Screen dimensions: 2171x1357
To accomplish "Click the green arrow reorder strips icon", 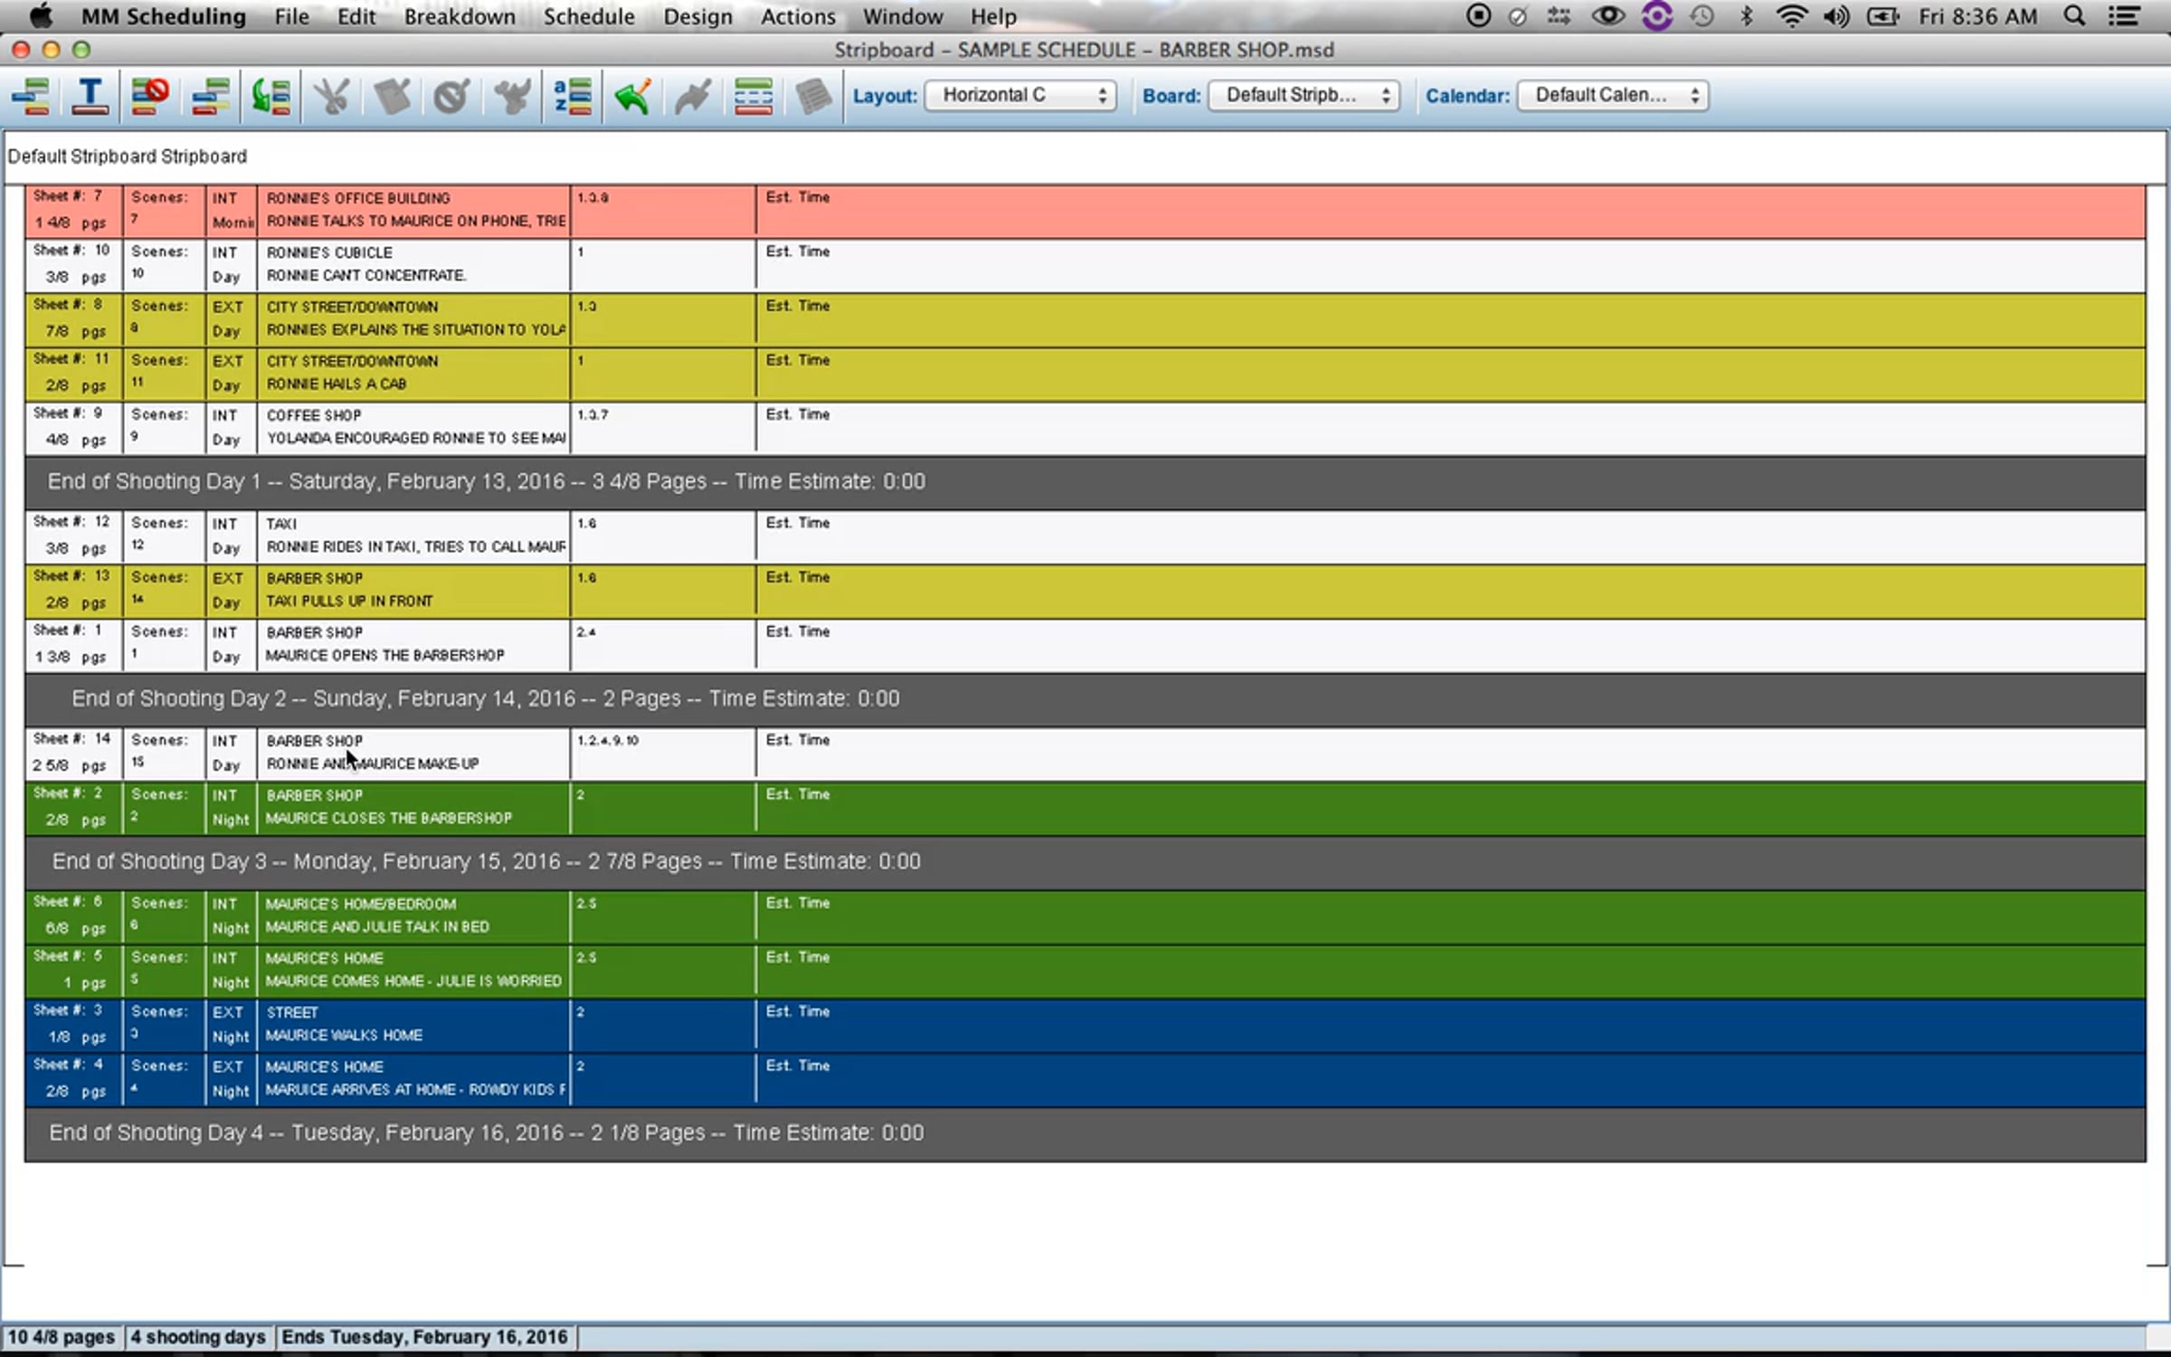I will [271, 95].
